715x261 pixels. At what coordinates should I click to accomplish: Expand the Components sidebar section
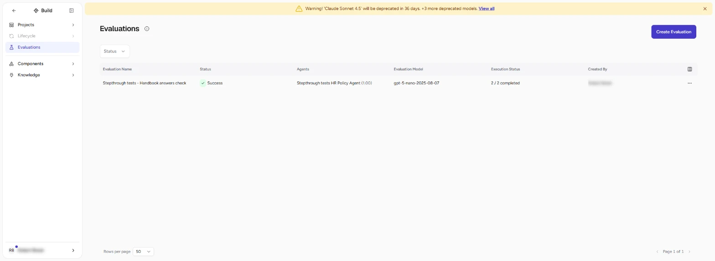[x=42, y=64]
